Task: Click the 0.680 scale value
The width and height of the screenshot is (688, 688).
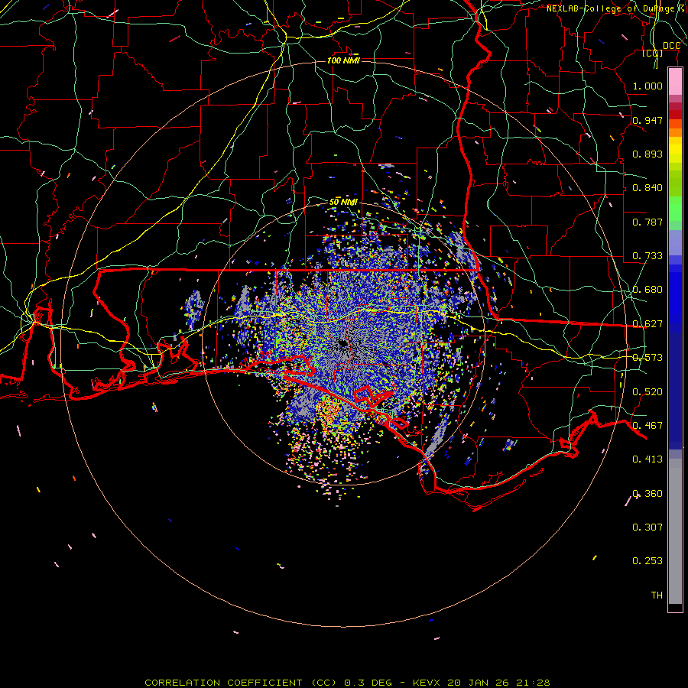Action: (x=647, y=290)
